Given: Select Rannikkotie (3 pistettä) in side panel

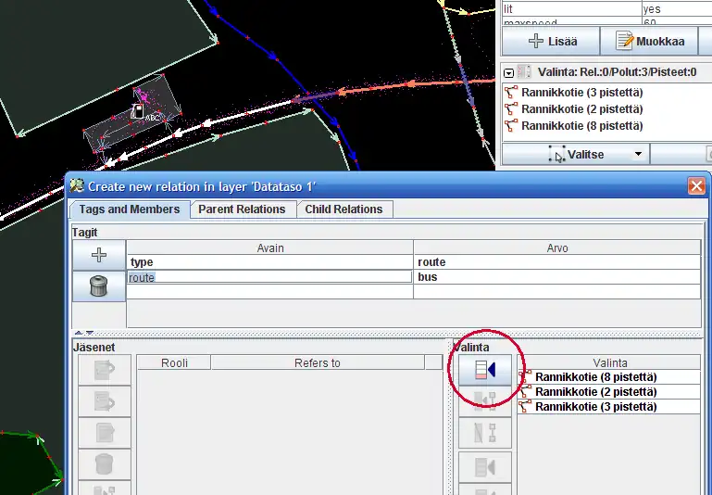Looking at the screenshot, I should pos(581,93).
